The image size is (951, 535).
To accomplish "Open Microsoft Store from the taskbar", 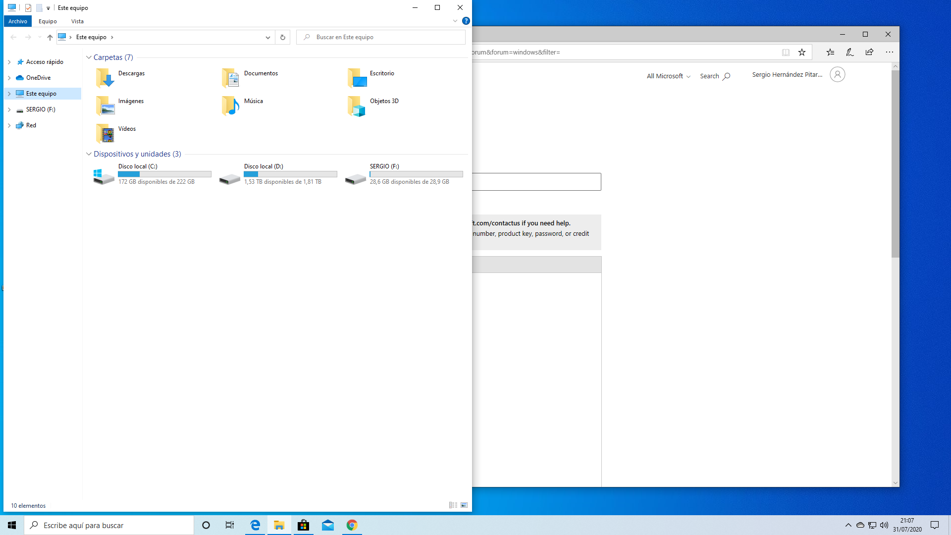I will 303,525.
